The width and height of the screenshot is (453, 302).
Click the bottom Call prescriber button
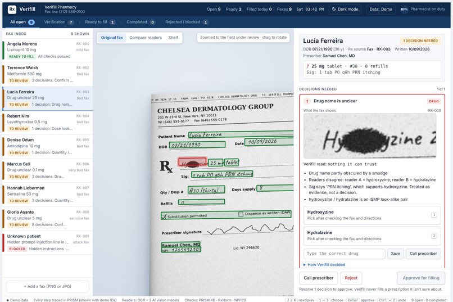coord(318,278)
